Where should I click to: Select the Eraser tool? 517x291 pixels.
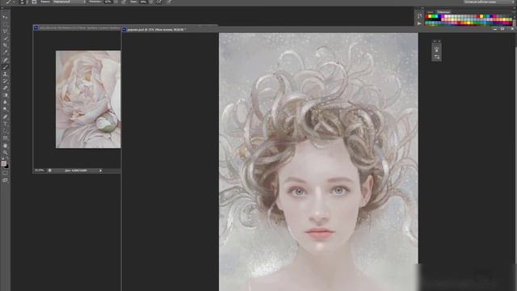tap(5, 88)
